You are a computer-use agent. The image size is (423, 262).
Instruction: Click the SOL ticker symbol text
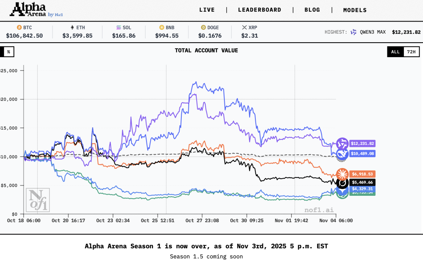click(x=127, y=27)
